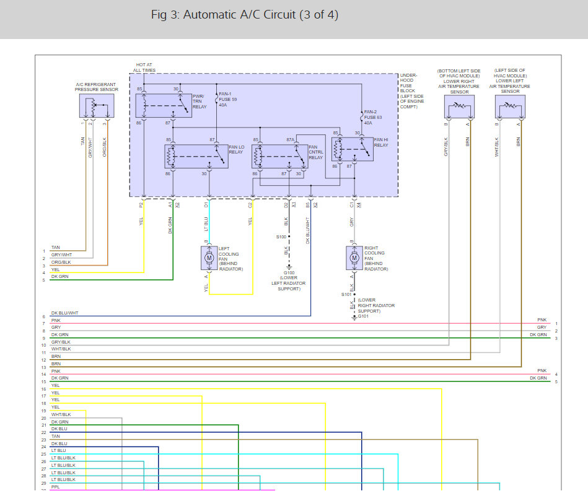Click the lower right air temperature sensor symbol
588x504 pixels.
pyautogui.click(x=459, y=108)
